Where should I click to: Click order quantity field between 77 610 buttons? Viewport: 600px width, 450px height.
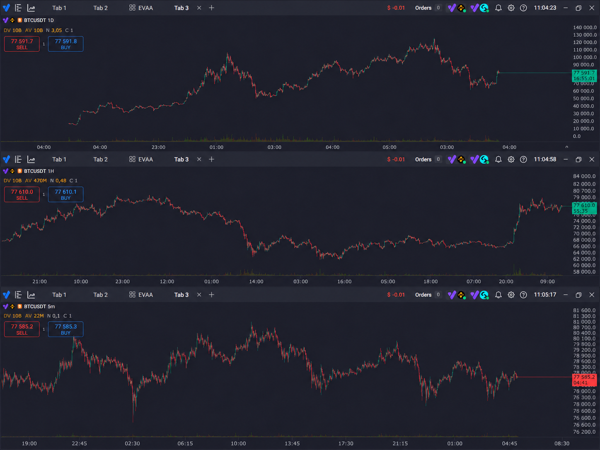44,194
